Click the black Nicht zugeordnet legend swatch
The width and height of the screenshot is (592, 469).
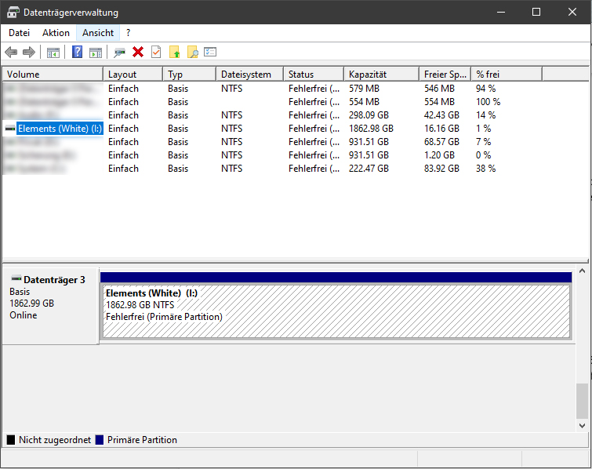pos(11,440)
